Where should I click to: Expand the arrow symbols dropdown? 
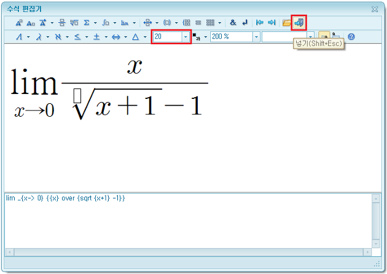pyautogui.click(x=126, y=37)
